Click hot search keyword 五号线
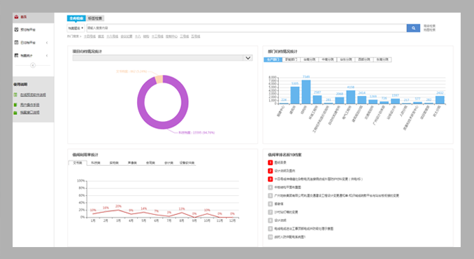 (x=196, y=36)
